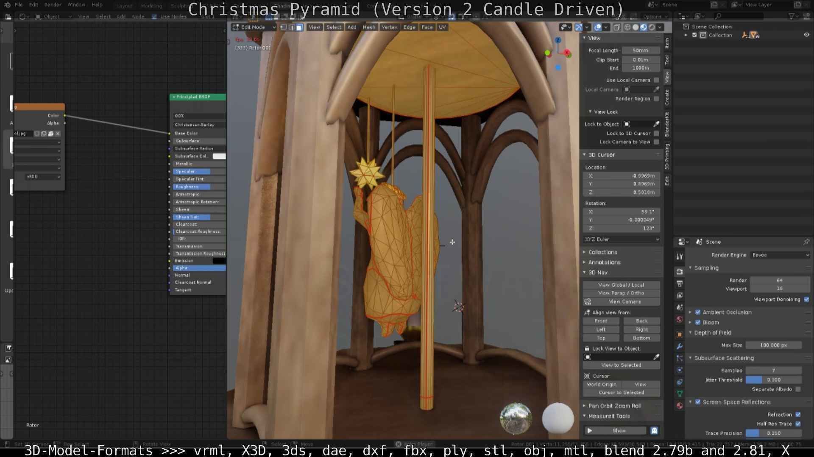Enable Separate Albedo checkbox

click(798, 390)
